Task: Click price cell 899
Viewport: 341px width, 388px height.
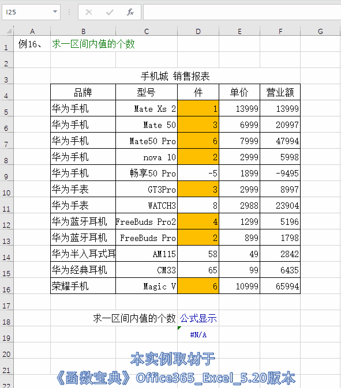Action: pos(239,238)
